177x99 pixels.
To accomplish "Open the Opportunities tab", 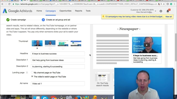I will click(65, 11).
